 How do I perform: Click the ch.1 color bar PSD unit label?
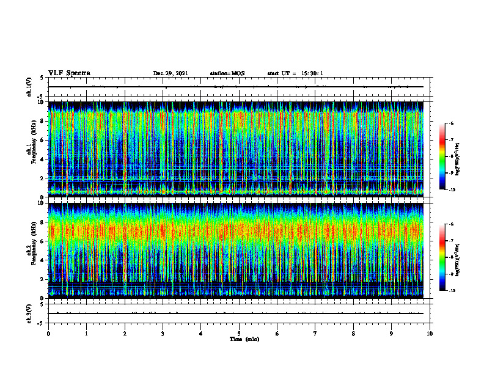tap(458, 159)
